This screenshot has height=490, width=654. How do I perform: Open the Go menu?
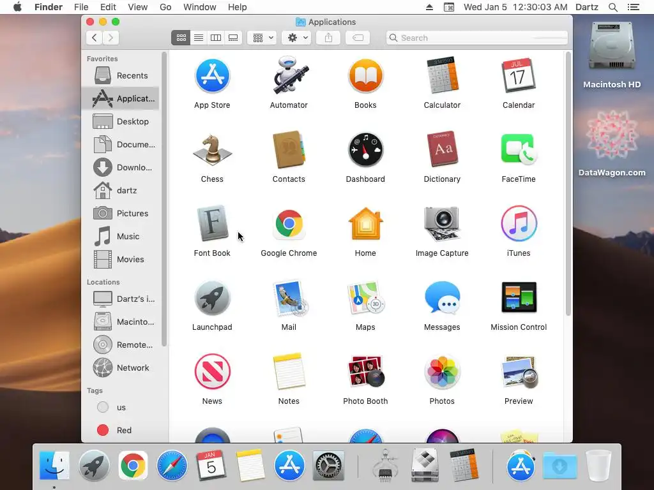[x=165, y=7]
